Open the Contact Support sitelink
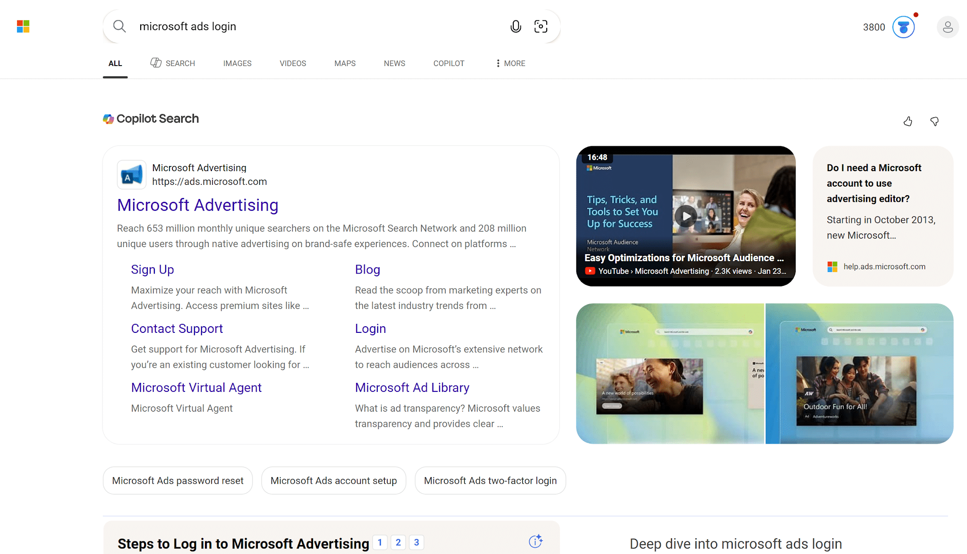 (x=177, y=329)
